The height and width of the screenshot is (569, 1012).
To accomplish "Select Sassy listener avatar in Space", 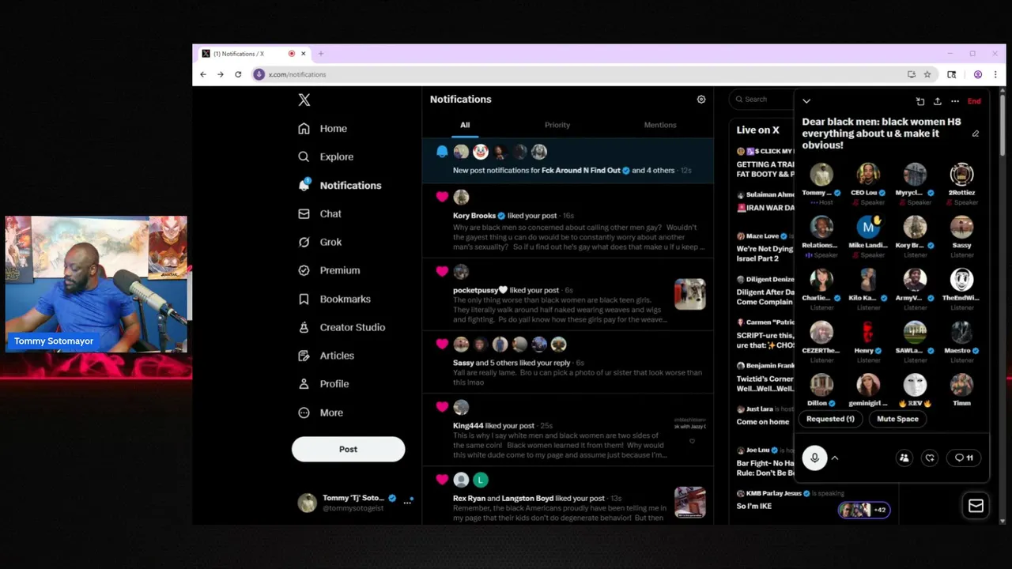I will (961, 228).
